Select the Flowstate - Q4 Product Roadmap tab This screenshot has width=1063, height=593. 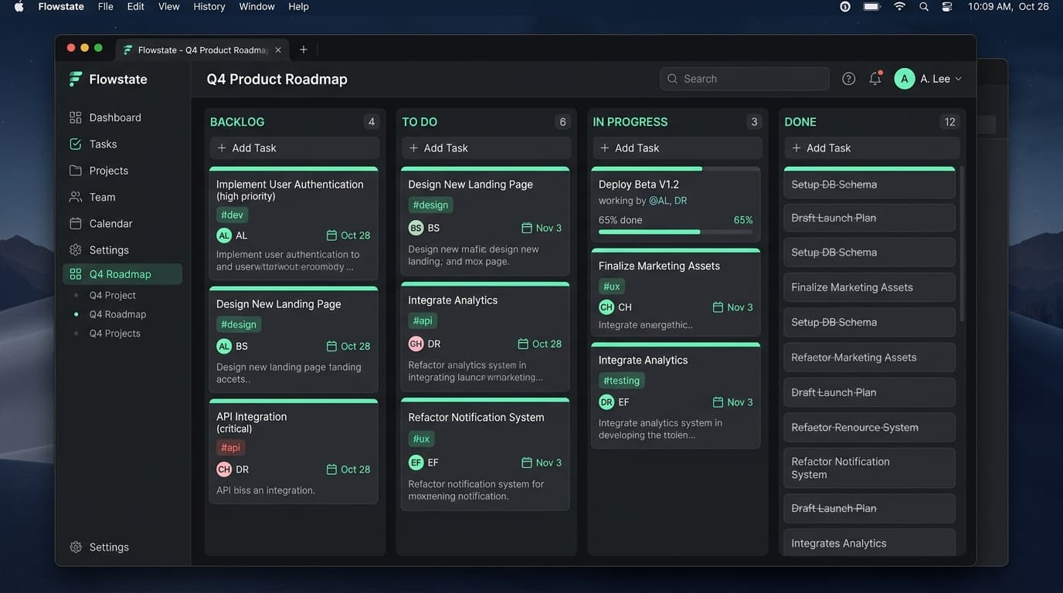click(201, 50)
